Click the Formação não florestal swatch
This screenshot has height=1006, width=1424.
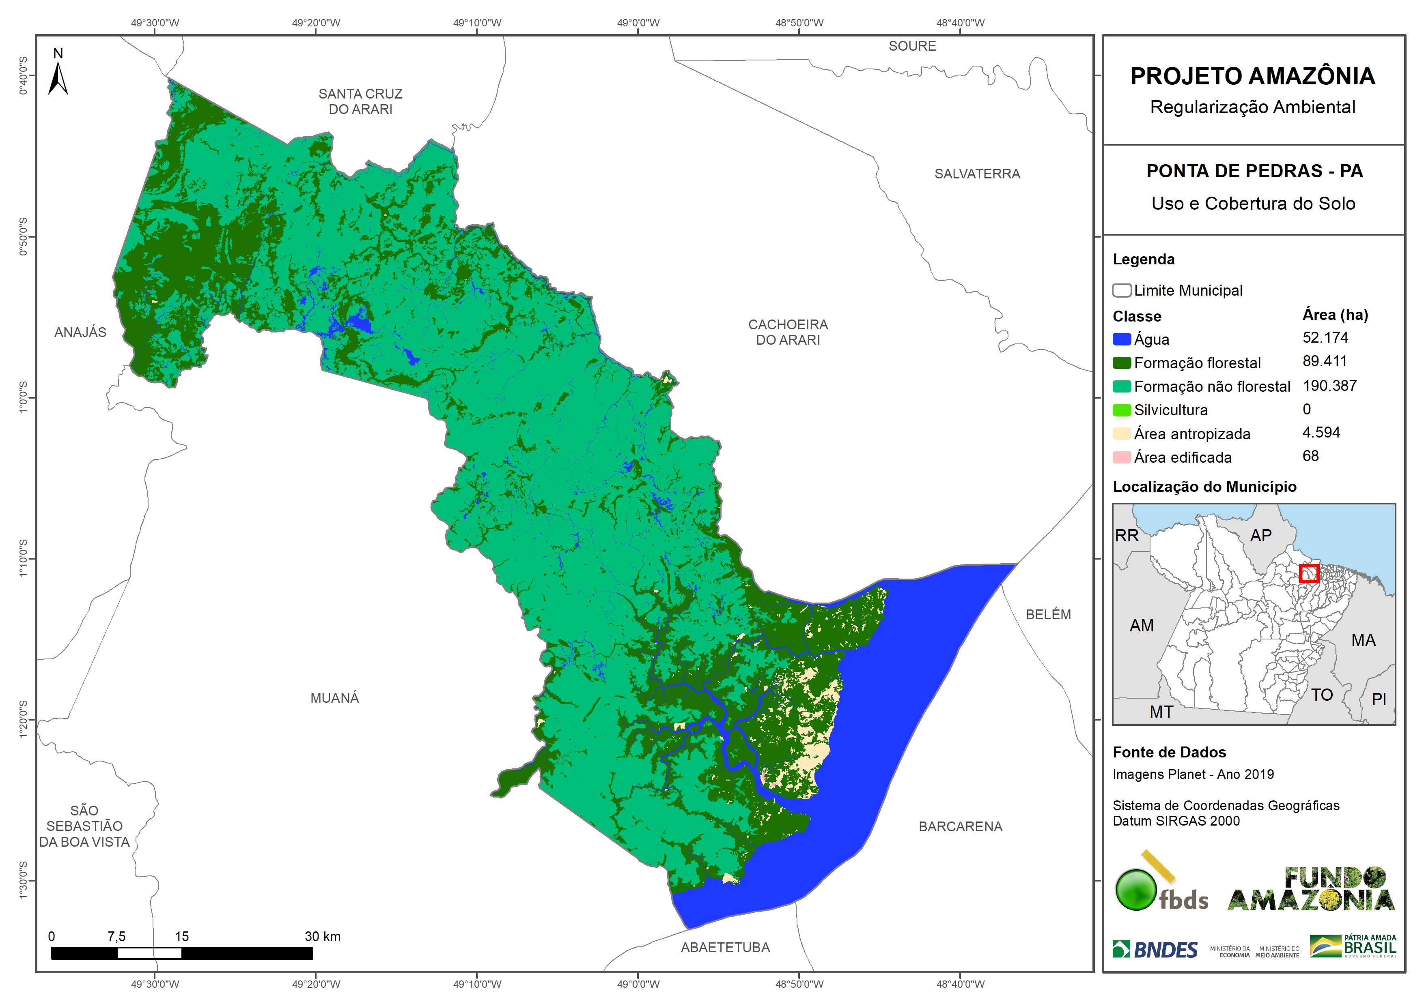[1121, 386]
